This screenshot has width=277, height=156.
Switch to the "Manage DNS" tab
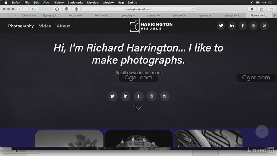click(x=233, y=15)
